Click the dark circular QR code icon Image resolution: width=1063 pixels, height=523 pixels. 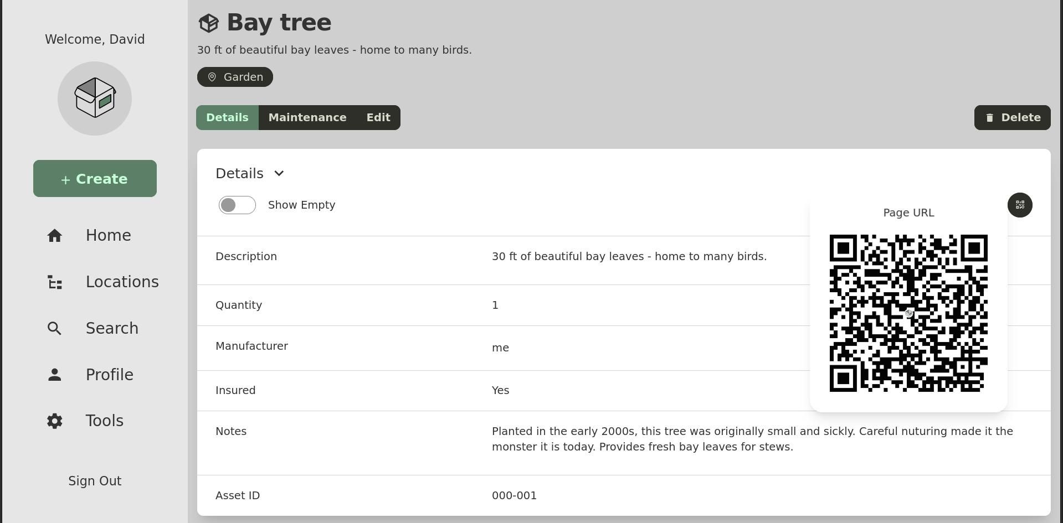1020,205
